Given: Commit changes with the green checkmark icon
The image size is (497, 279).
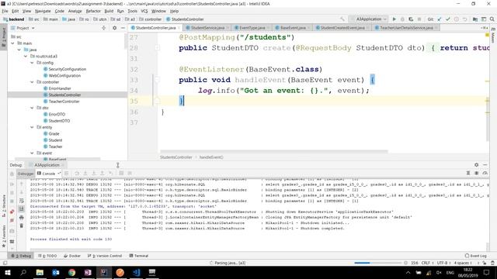Looking at the screenshot, I should point(448,19).
